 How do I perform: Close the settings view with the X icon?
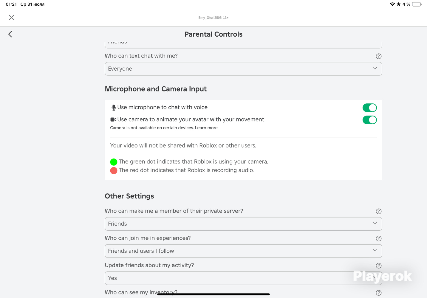point(11,18)
